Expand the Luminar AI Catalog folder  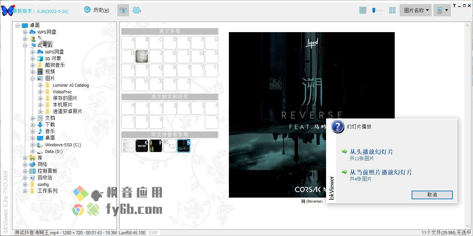40,85
